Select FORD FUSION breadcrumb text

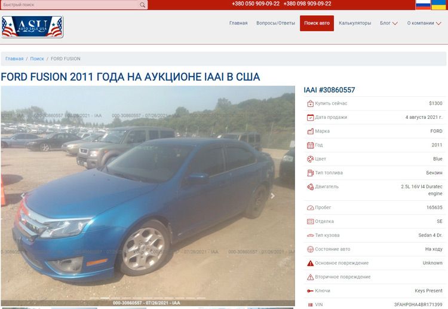pos(66,59)
